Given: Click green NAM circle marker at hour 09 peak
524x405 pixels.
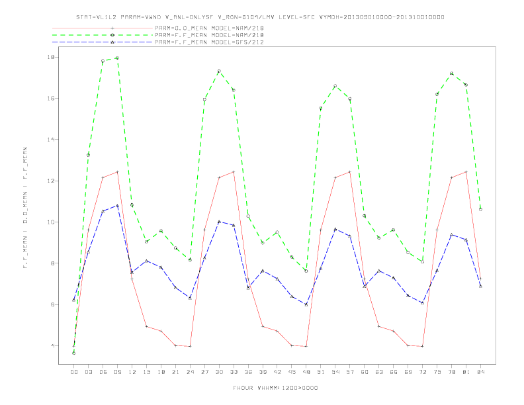Looking at the screenshot, I should (117, 58).
